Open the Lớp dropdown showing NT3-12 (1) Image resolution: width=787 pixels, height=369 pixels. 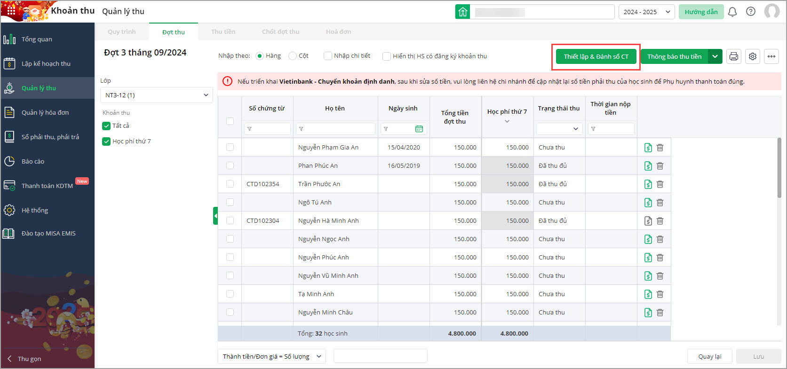pyautogui.click(x=157, y=95)
